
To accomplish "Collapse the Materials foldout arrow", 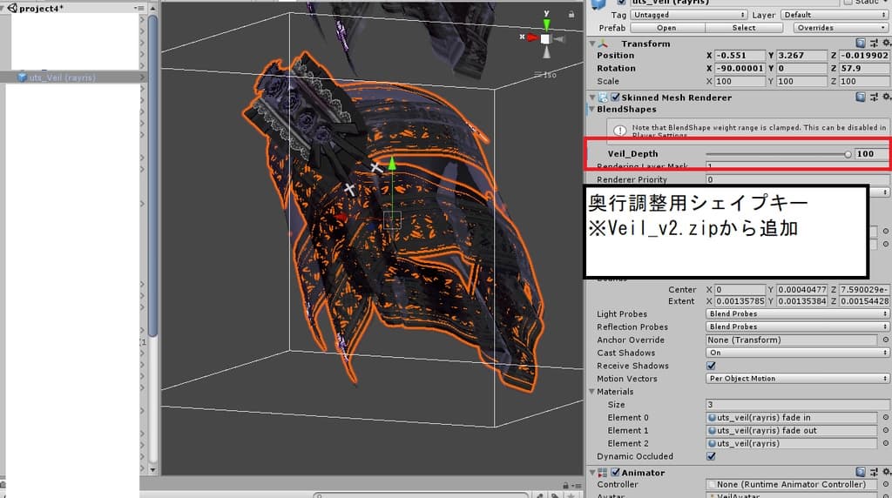I will coord(592,392).
